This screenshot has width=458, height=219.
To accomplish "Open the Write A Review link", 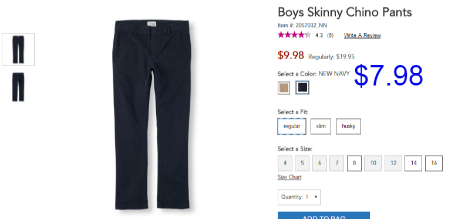I will [362, 35].
